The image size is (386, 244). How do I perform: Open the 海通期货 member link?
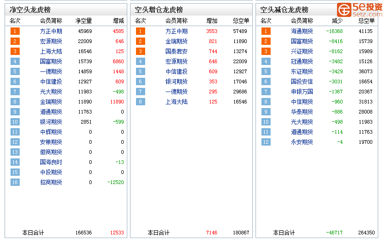[x=302, y=31]
